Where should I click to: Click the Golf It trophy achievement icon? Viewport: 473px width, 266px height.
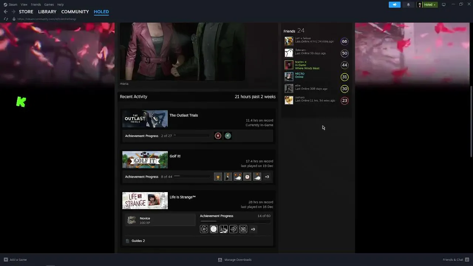click(x=218, y=177)
